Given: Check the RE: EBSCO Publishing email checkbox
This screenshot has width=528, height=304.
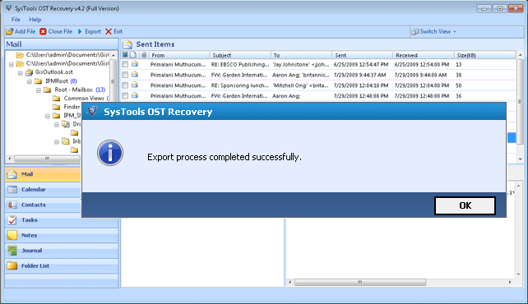Looking at the screenshot, I should (125, 64).
